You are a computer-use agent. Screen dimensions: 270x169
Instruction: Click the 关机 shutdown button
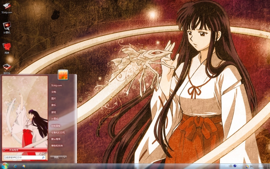56,157
